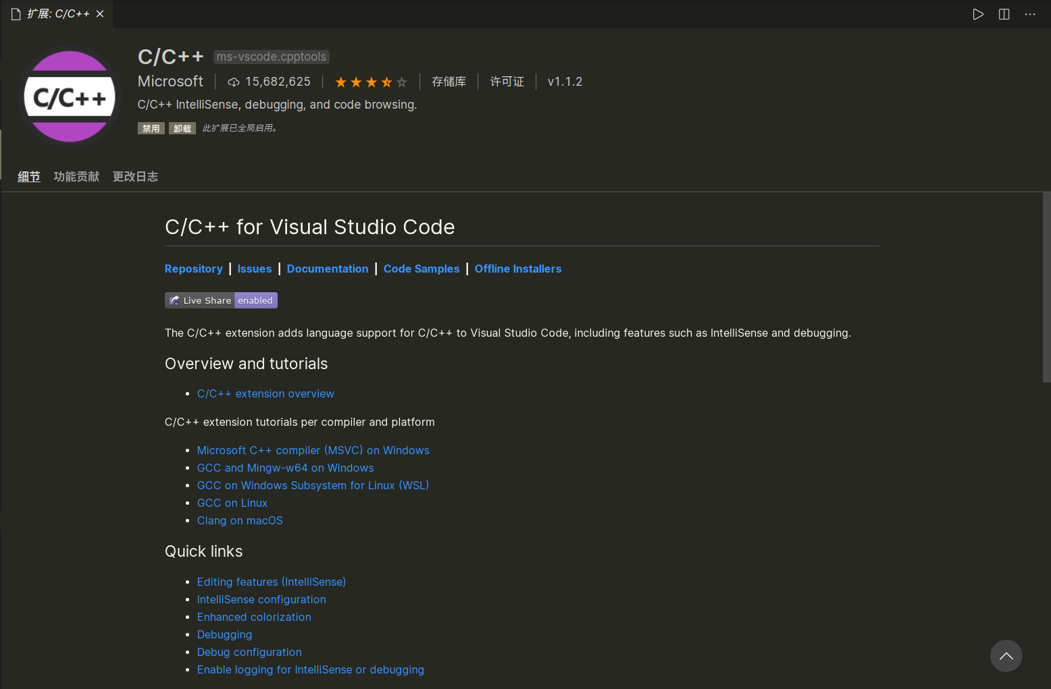Click the cloud download count icon
The height and width of the screenshot is (689, 1051).
234,82
